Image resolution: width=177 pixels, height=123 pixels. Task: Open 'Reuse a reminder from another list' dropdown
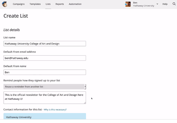[x=44, y=87]
